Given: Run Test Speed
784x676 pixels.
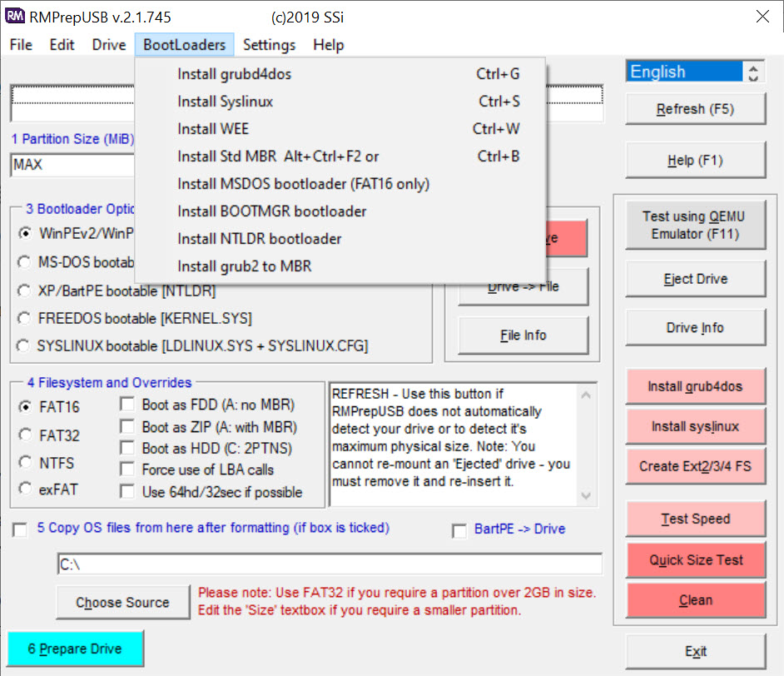Looking at the screenshot, I should 695,519.
